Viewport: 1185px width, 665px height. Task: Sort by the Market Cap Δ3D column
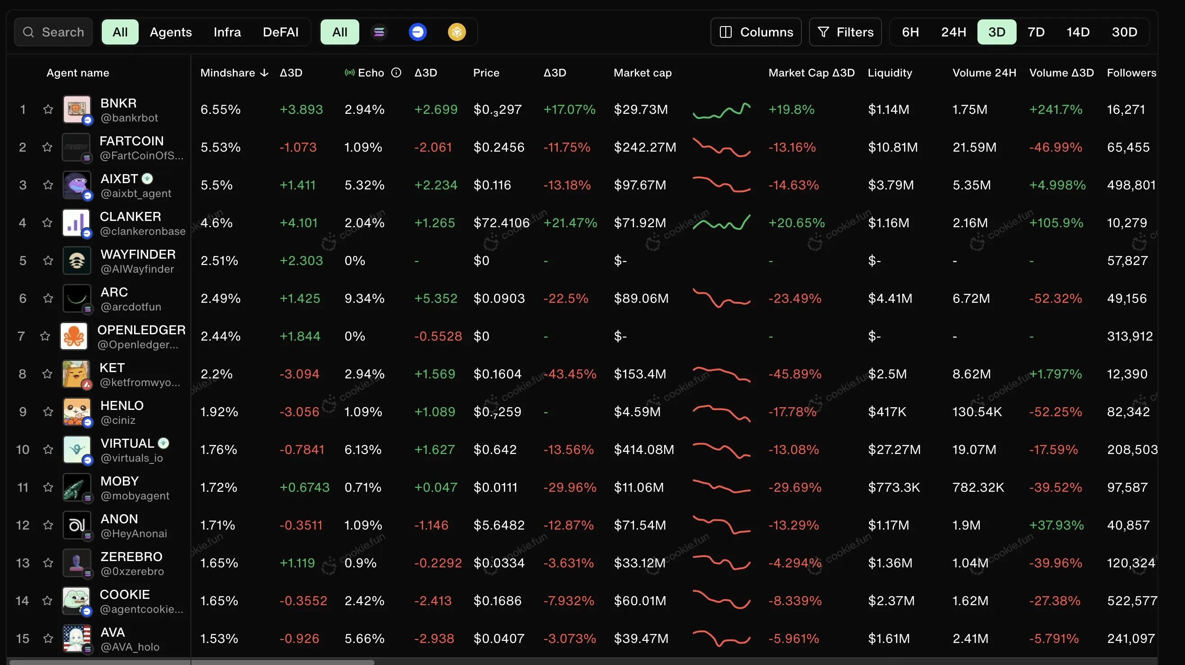(x=811, y=72)
